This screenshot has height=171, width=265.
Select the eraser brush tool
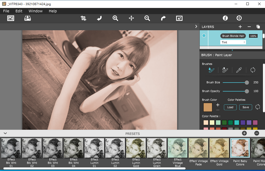[225, 70]
